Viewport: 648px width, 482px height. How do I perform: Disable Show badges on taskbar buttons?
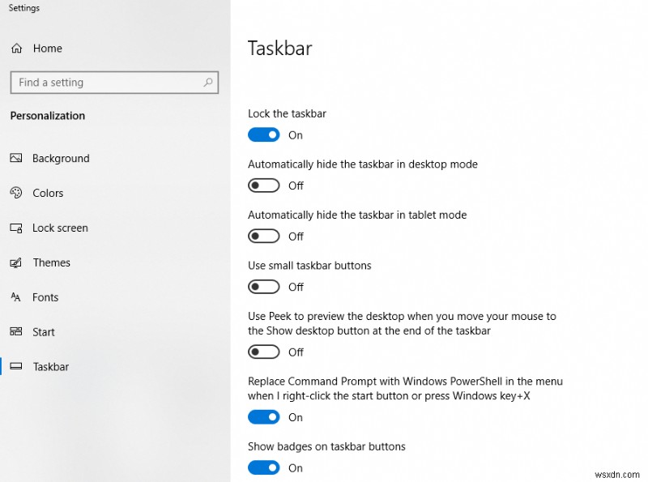click(263, 467)
